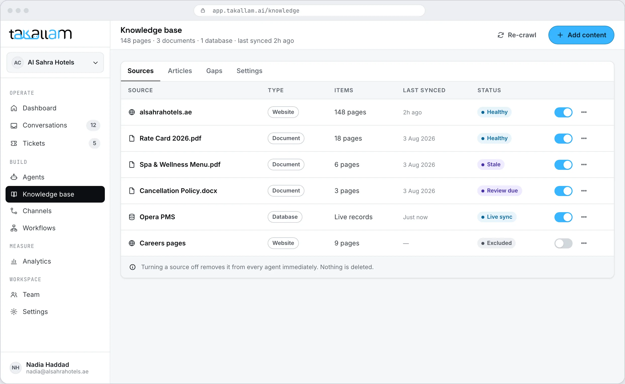Screen dimensions: 625x384
Task: Open more options for Spa & Wellness Menu.pdf
Action: (x=584, y=164)
